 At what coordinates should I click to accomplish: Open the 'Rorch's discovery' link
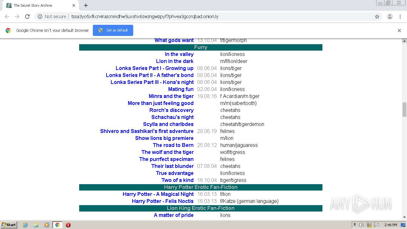point(171,110)
